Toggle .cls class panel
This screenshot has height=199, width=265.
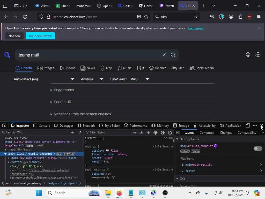click(x=141, y=132)
